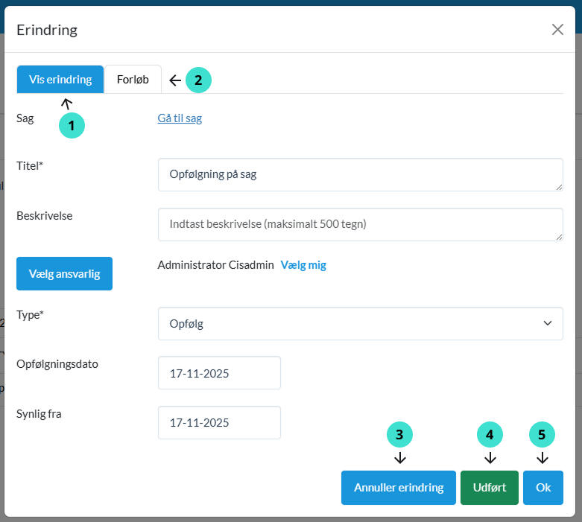The image size is (582, 522).
Task: Focus the Beskrivelse description field
Action: point(360,224)
